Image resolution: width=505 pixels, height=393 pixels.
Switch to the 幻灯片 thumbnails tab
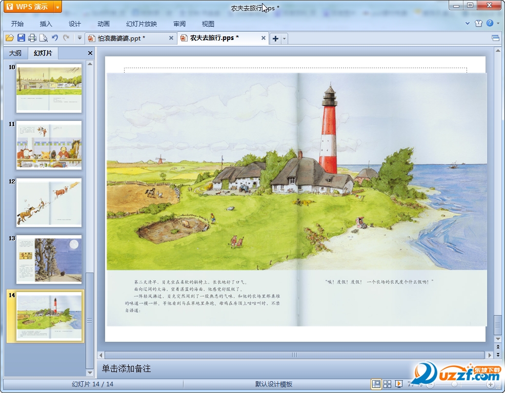(x=43, y=53)
